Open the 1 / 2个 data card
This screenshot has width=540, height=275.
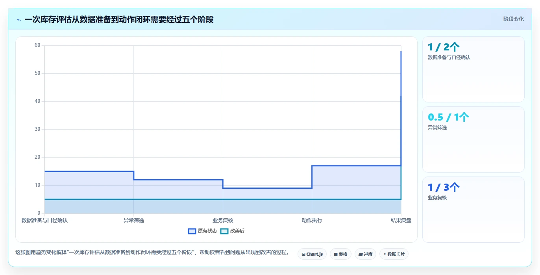473,69
